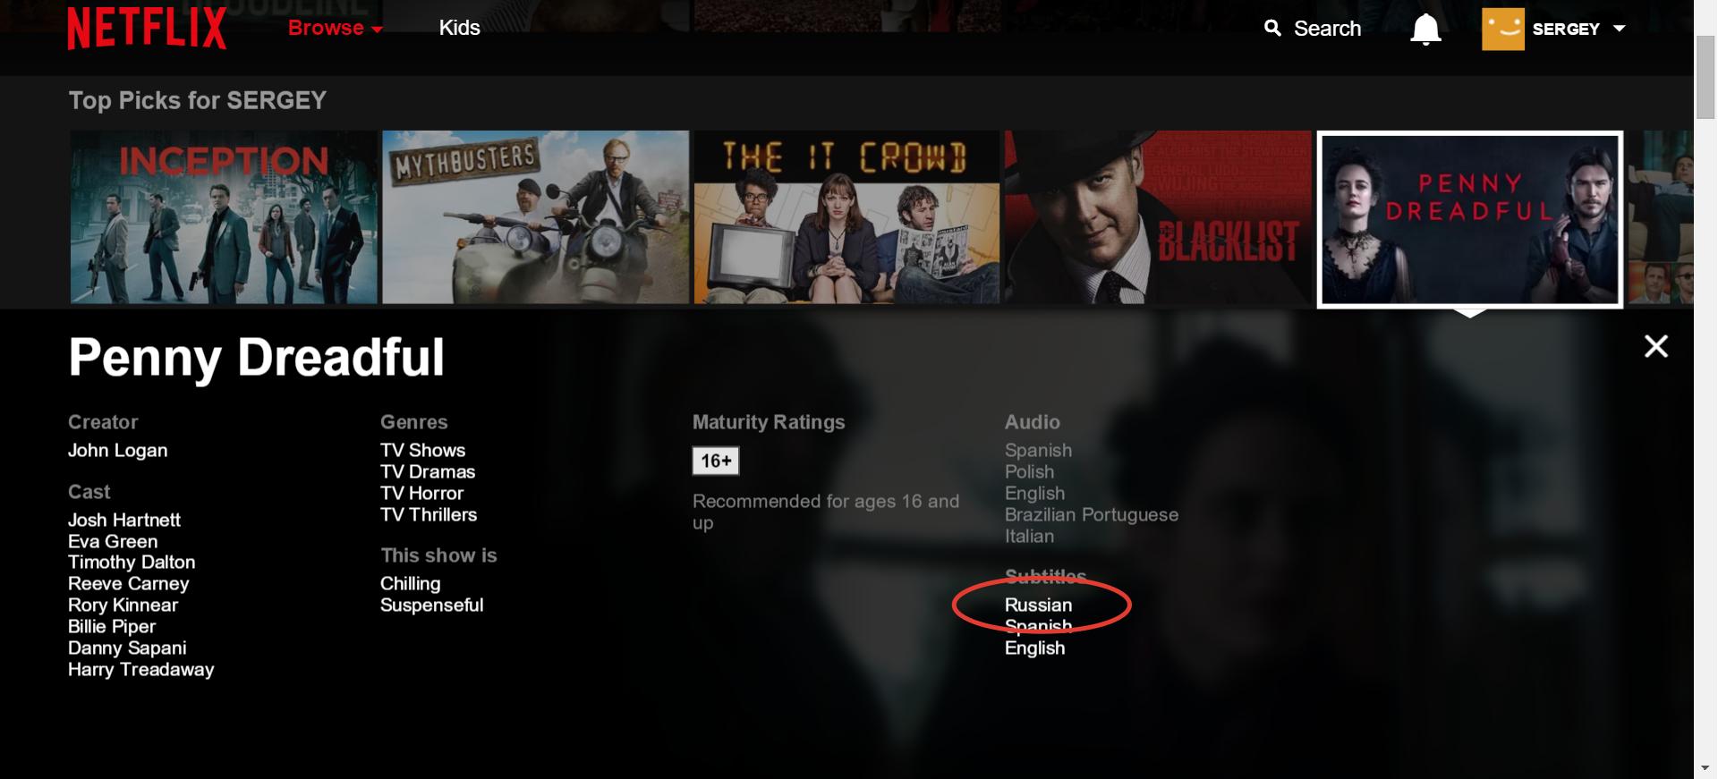Open the Suspenseful tag link

(x=431, y=605)
